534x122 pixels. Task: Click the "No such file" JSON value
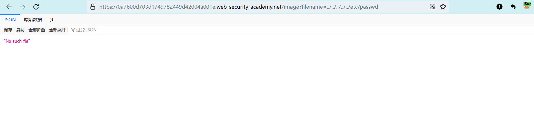(17, 41)
